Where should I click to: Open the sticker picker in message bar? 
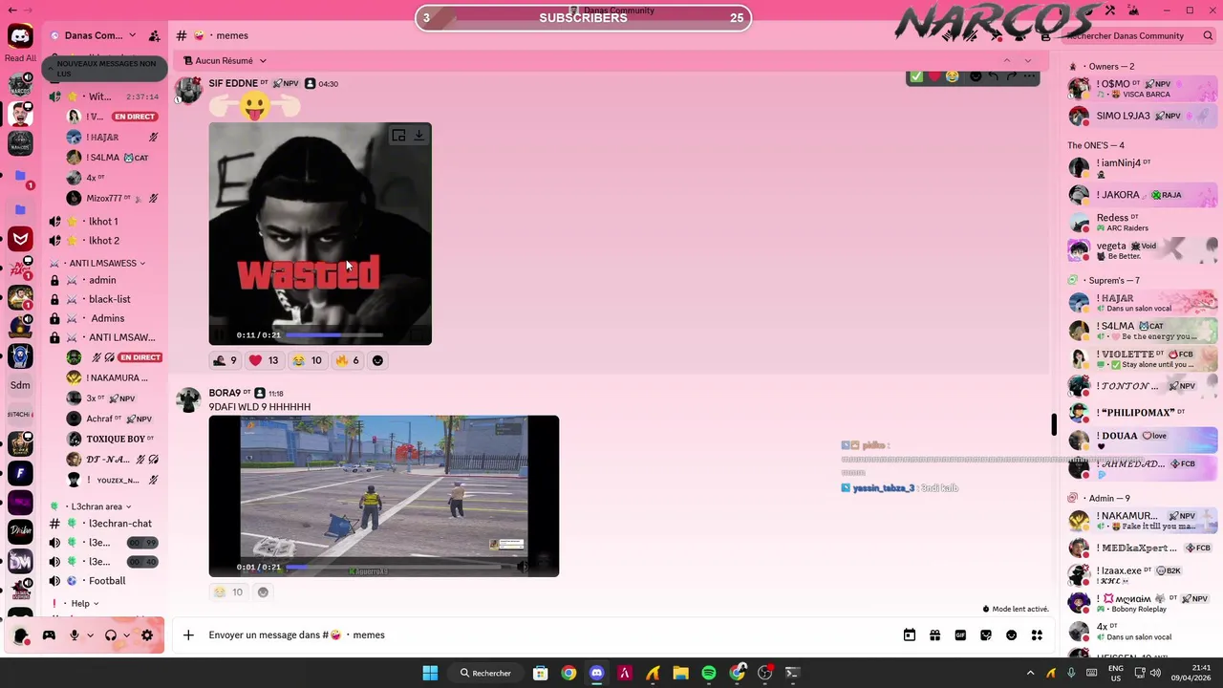(x=986, y=635)
